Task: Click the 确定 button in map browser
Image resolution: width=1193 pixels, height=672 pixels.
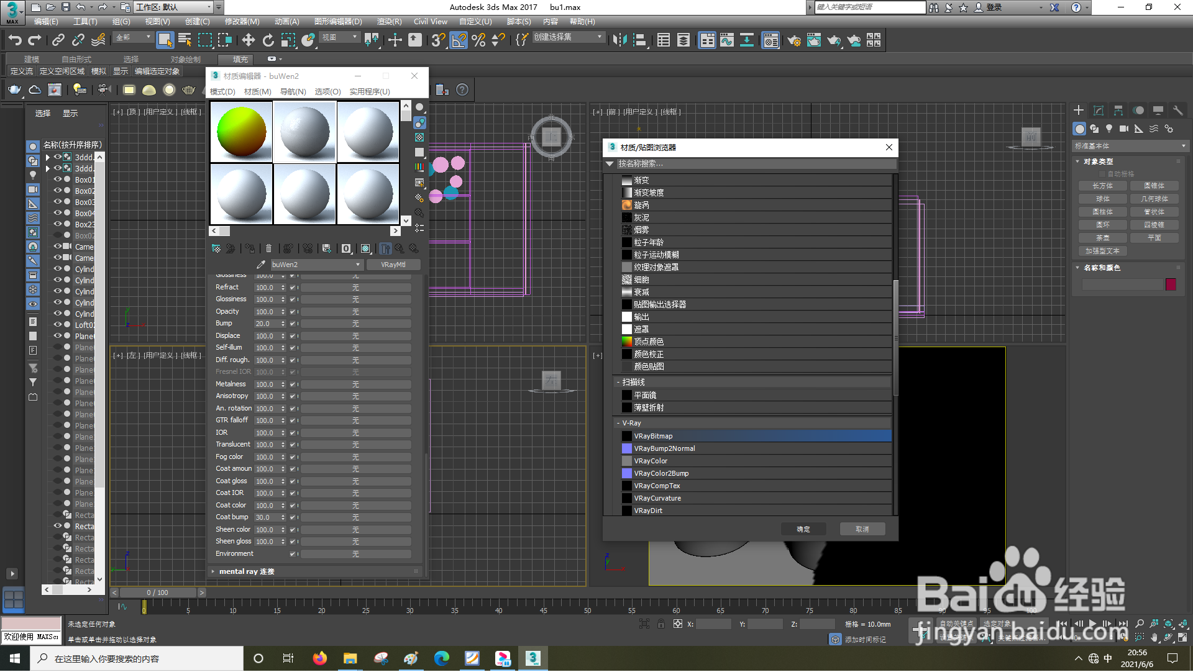Action: coord(803,530)
